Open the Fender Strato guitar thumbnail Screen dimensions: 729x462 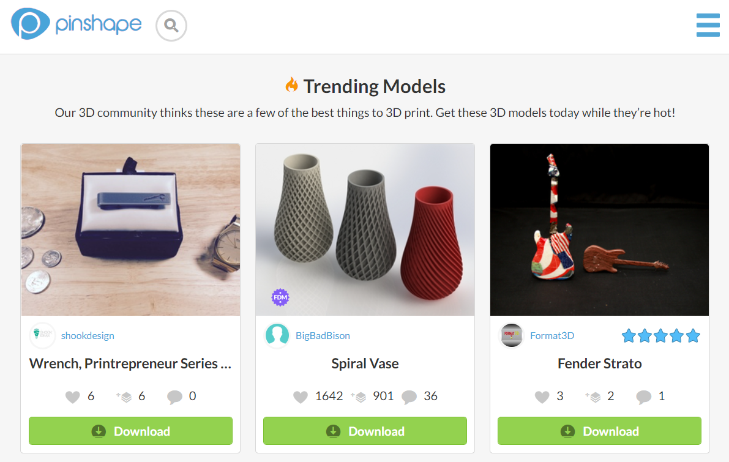(599, 229)
